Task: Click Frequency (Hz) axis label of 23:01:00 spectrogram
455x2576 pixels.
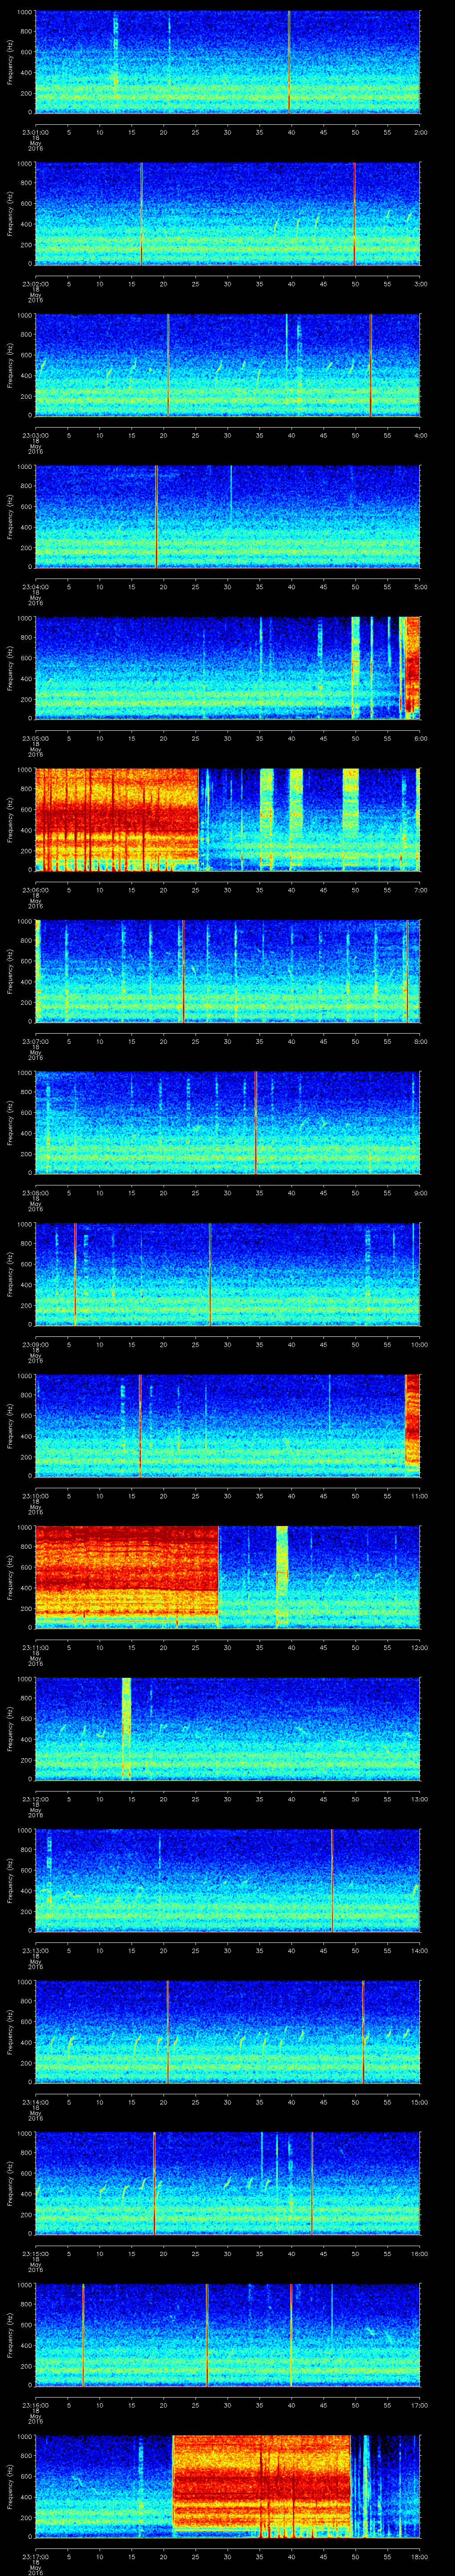Action: click(10, 62)
